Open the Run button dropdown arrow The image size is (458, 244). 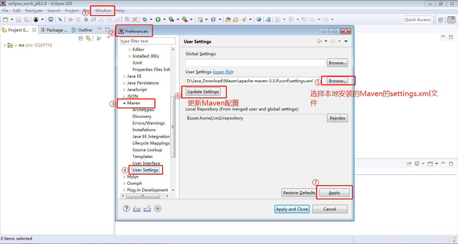point(164,19)
